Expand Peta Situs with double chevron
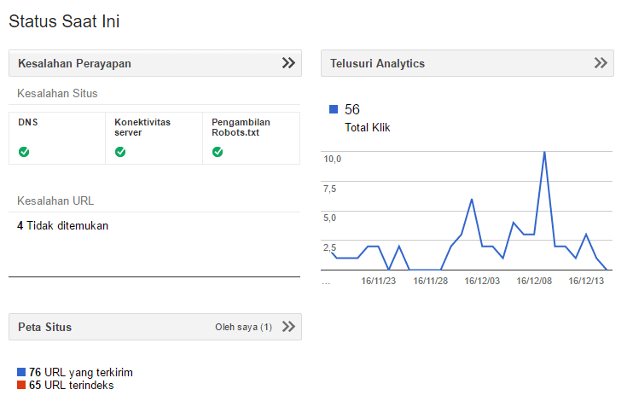This screenshot has width=627, height=407. 288,326
